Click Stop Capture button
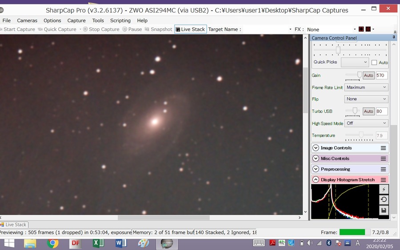 [x=101, y=29]
